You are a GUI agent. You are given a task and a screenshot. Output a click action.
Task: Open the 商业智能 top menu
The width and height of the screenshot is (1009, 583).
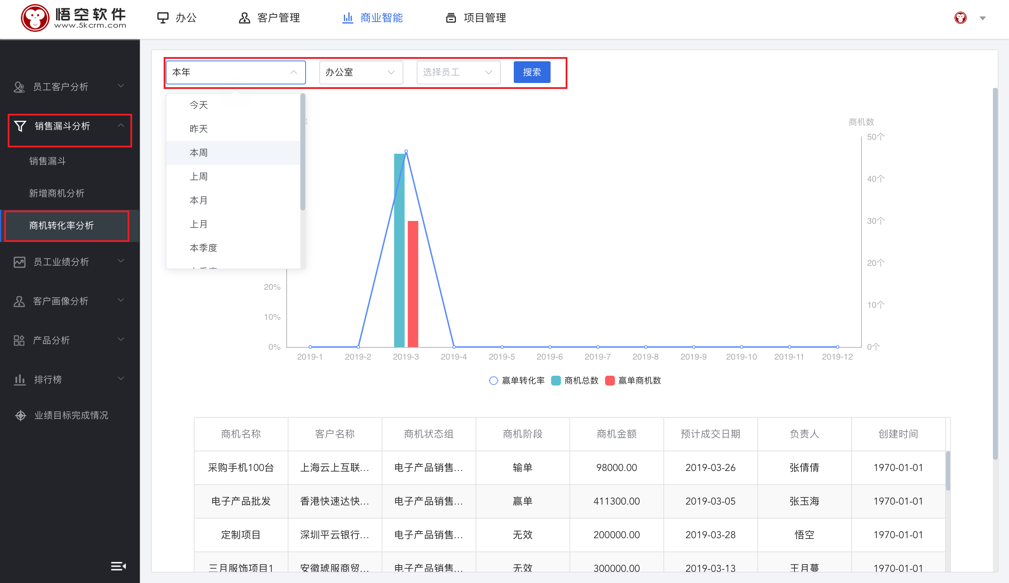372,18
